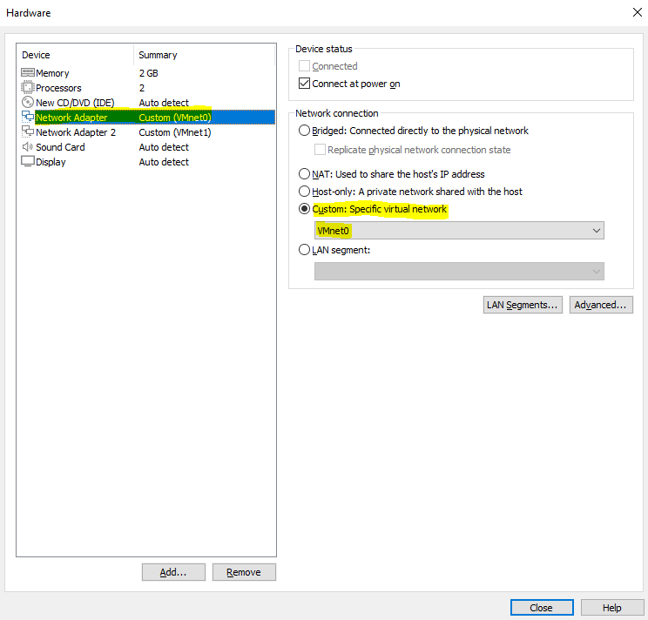Image resolution: width=648 pixels, height=620 pixels.
Task: Click the Add hardware button
Action: [173, 572]
